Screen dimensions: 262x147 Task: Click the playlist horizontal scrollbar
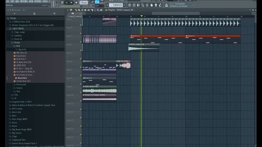[176, 13]
